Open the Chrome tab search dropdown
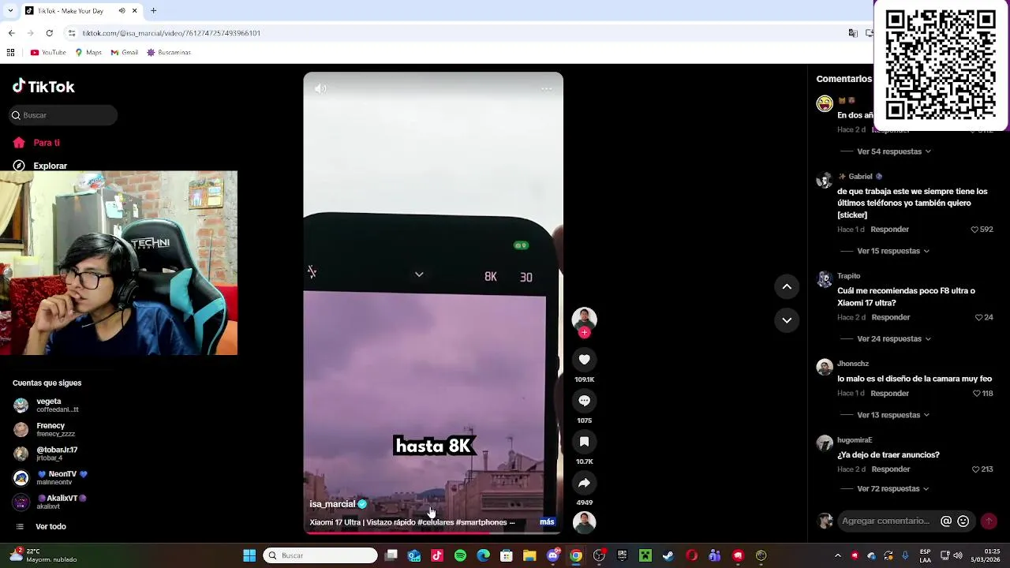Image resolution: width=1010 pixels, height=568 pixels. 9,11
